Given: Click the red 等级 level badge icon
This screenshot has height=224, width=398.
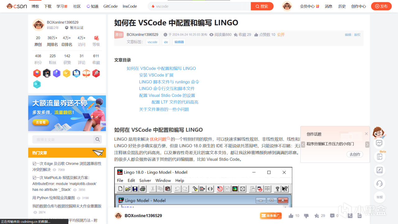Looking at the screenshot, I should [96, 38].
